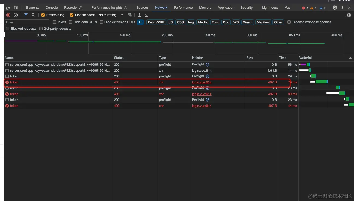Click preflight icon in the 58 ms row
The height and width of the screenshot is (201, 354).
coord(208,65)
